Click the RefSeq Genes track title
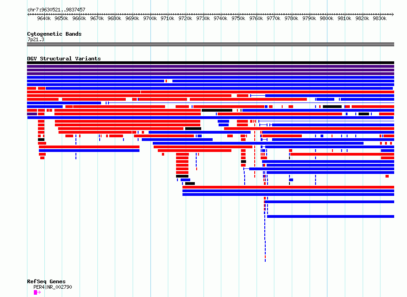This screenshot has height=297, width=407. tap(46, 281)
